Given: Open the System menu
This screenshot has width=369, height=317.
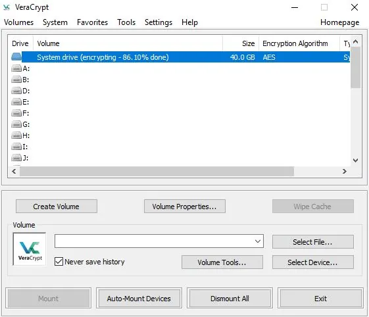Looking at the screenshot, I should [x=55, y=22].
